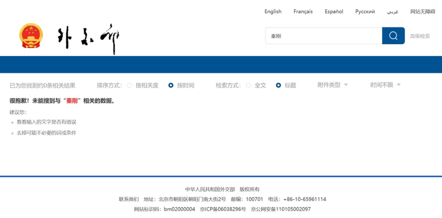Switch site language to Français
Viewport: 442px width, 218px height.
(x=303, y=11)
